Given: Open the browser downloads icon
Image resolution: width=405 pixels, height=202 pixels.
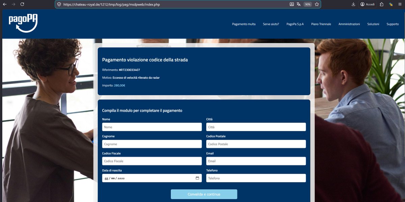Looking at the screenshot, I should (353, 4).
